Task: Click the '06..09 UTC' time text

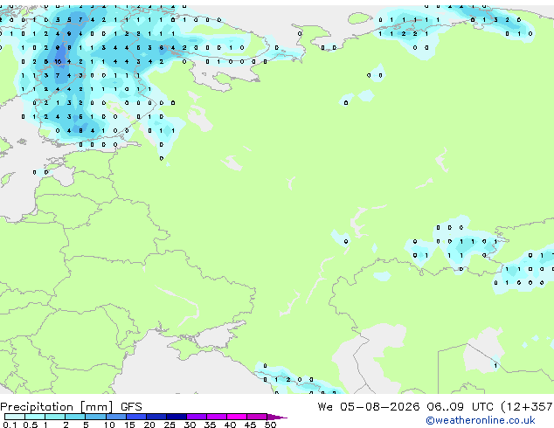Action: 460,407
